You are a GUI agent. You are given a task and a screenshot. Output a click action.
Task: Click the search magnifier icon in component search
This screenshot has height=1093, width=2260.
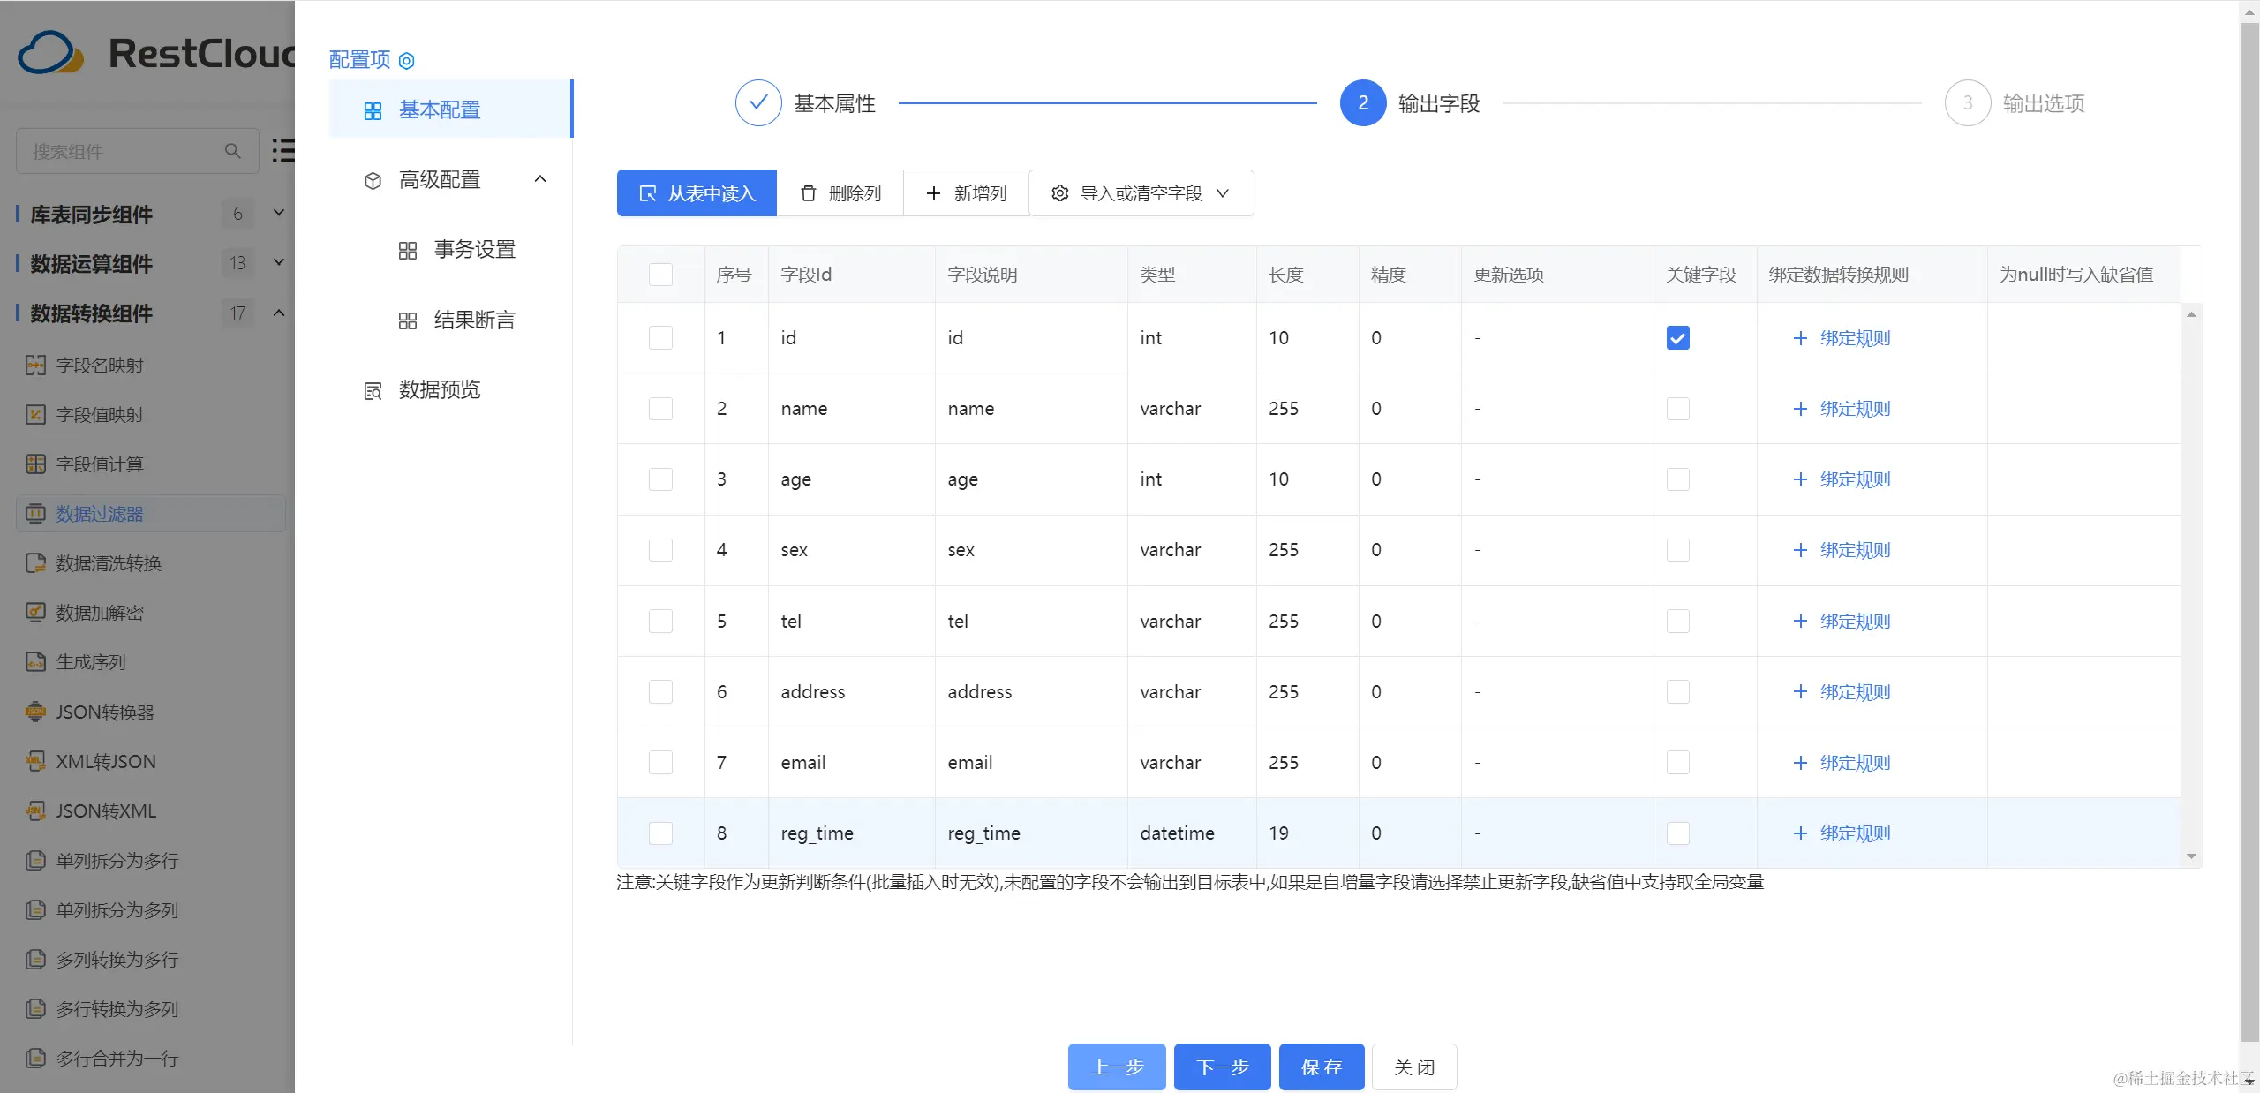tap(232, 151)
